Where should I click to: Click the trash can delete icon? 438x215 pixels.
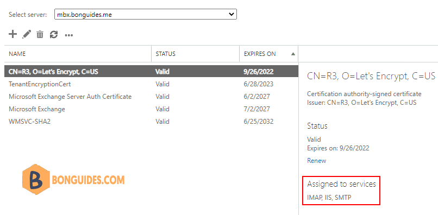click(x=40, y=34)
